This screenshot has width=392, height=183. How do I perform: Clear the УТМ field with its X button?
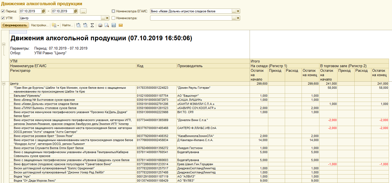[x=107, y=18]
